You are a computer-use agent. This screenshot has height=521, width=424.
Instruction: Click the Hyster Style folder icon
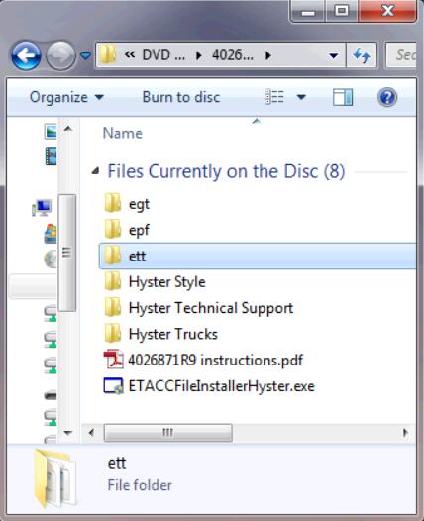coord(113,280)
